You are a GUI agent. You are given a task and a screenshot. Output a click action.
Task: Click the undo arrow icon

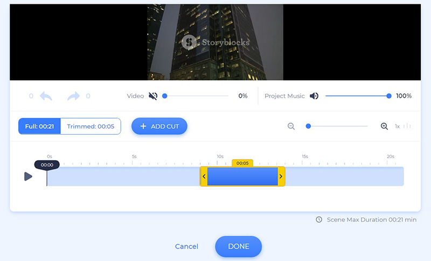(46, 96)
